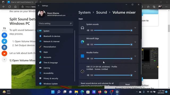Go to Sound breadcrumb
Viewport: 170px width, 95px height.
(x=101, y=12)
